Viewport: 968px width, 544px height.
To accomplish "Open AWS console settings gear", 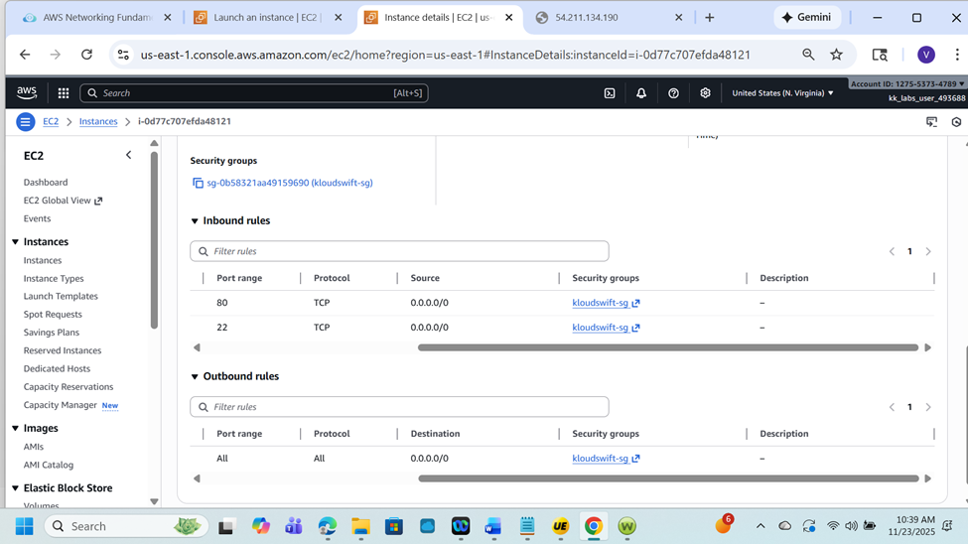I will [705, 93].
